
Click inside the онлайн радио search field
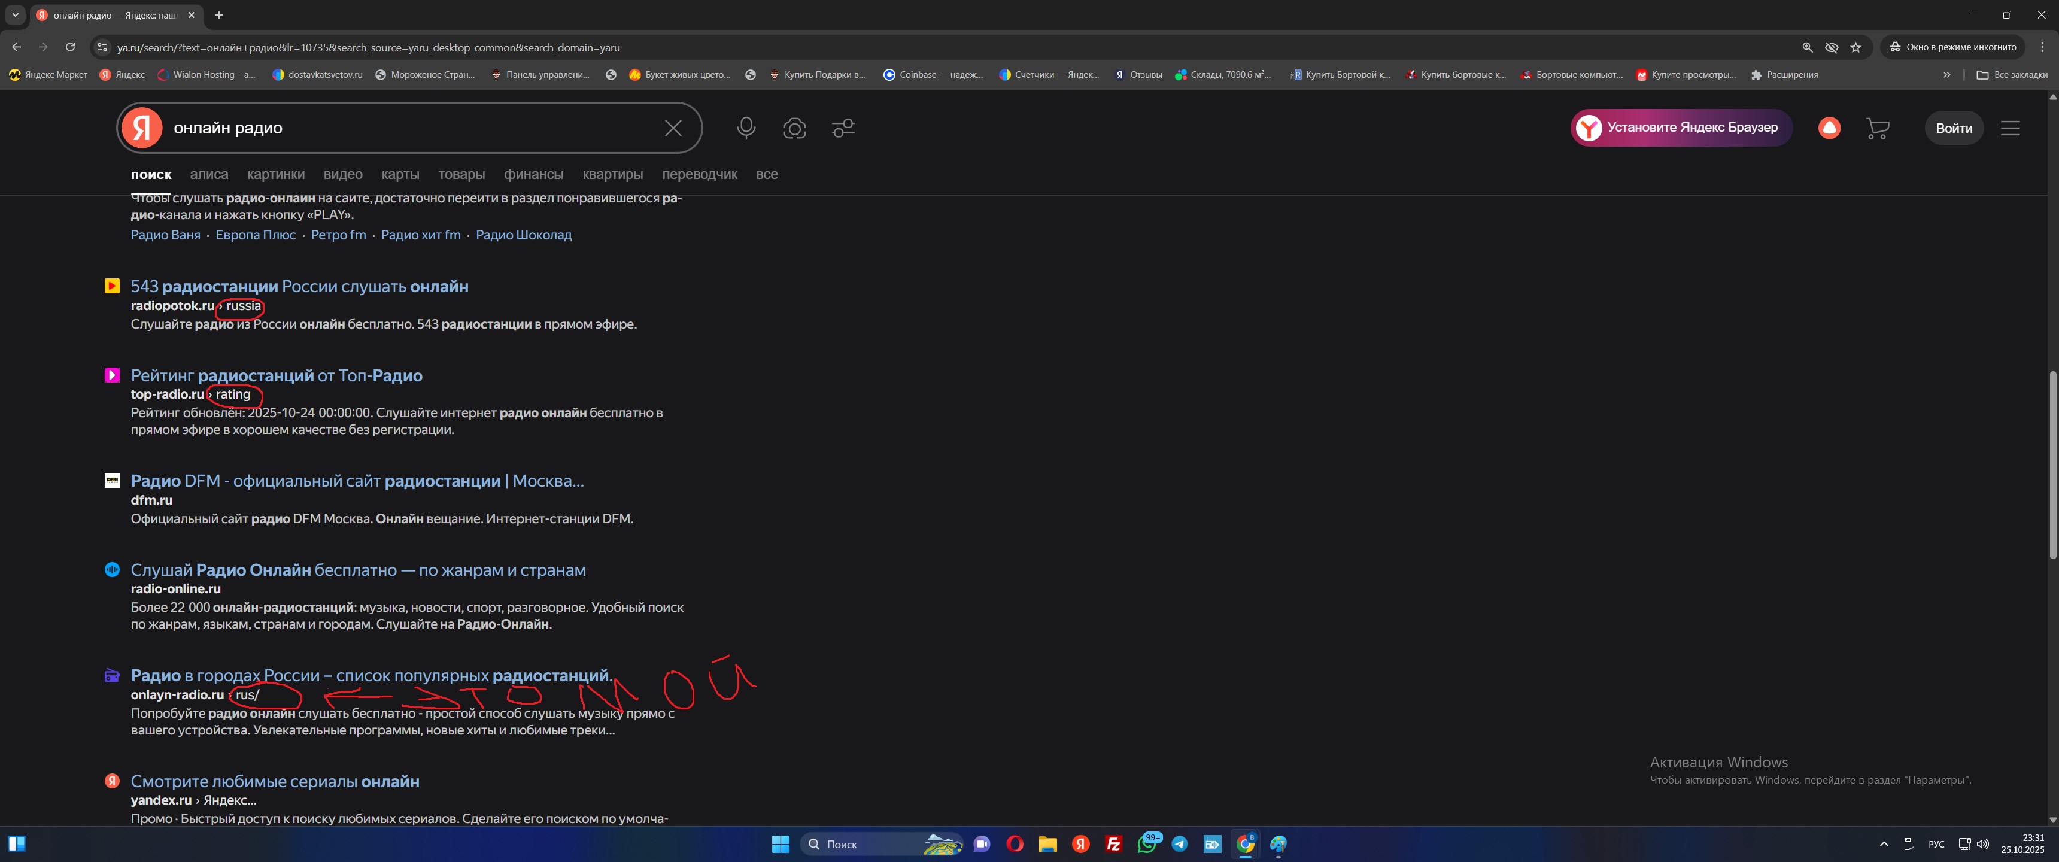pyautogui.click(x=400, y=128)
